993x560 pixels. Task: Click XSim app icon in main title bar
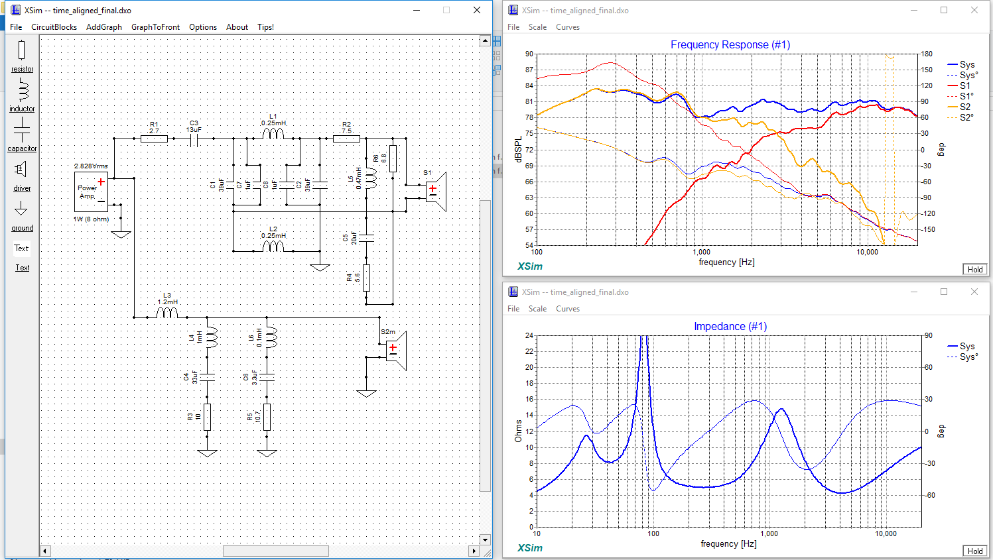point(15,10)
